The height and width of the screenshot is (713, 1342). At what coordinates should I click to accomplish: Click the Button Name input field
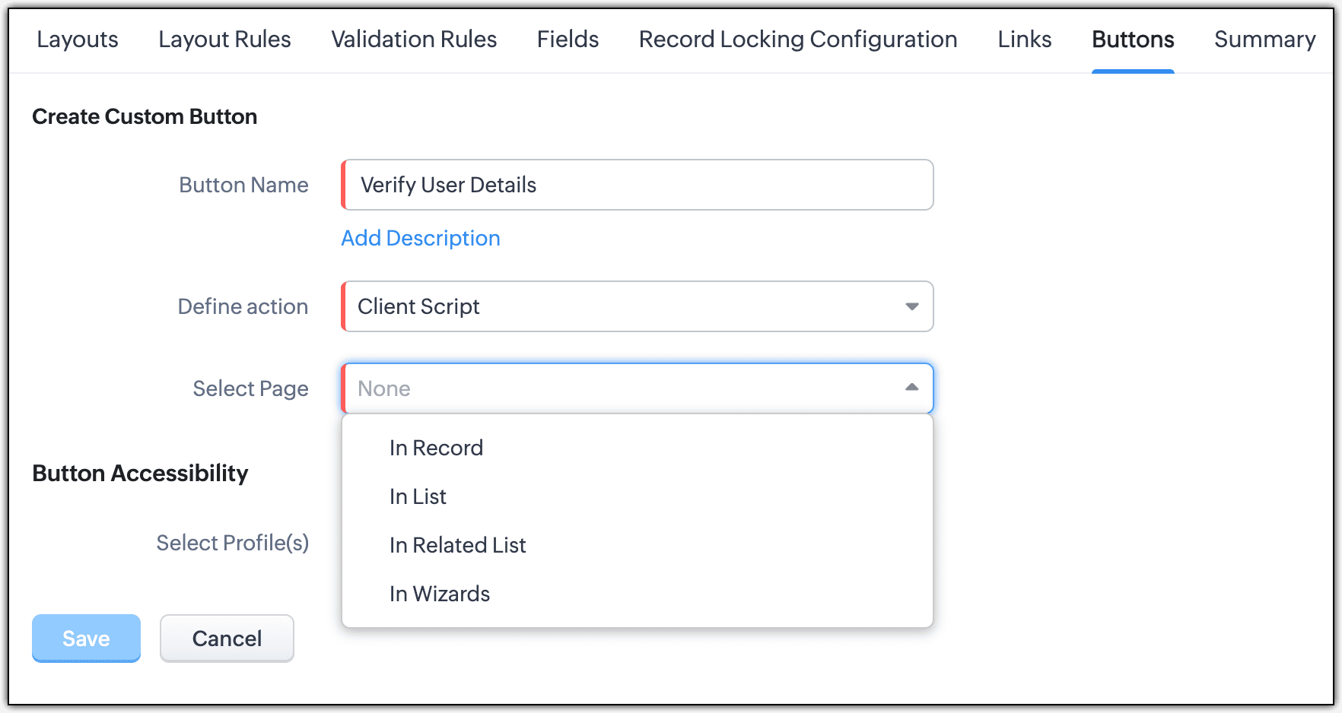[x=638, y=185]
